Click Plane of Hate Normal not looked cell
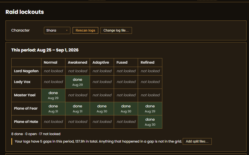 pos(53,122)
